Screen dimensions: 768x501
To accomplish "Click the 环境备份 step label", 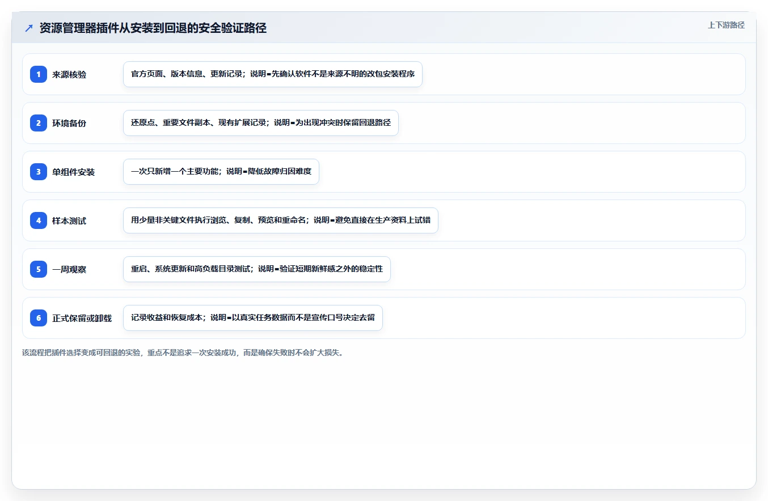I will coord(69,123).
